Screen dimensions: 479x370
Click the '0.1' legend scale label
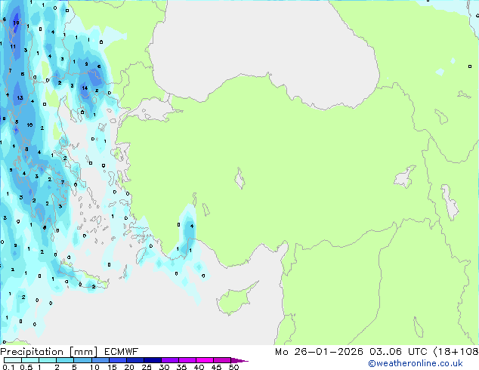pyautogui.click(x=8, y=367)
